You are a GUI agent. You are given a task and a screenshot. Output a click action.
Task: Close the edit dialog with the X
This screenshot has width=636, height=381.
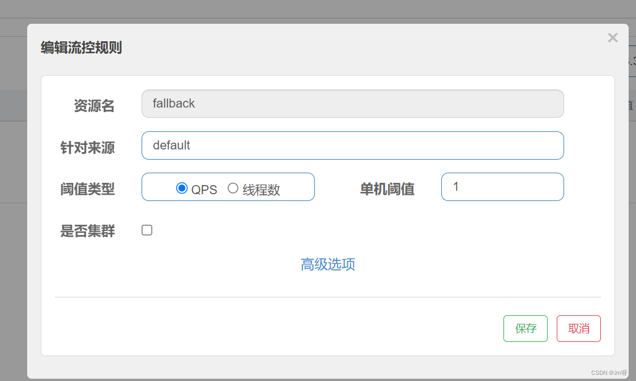tap(612, 37)
